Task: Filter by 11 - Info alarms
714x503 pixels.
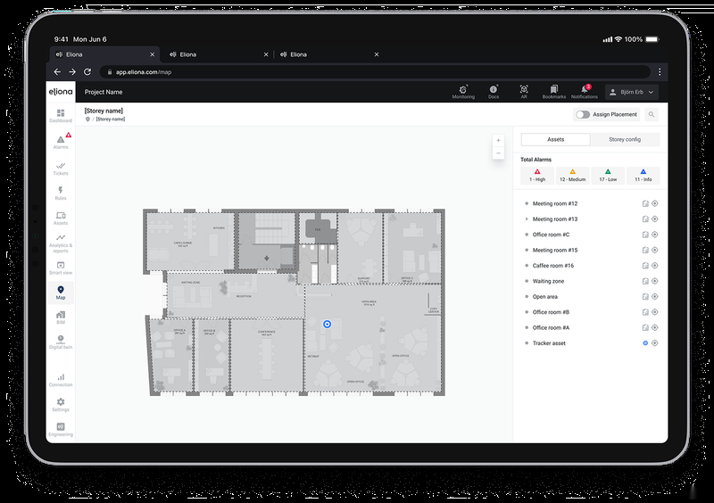Action: coord(643,176)
